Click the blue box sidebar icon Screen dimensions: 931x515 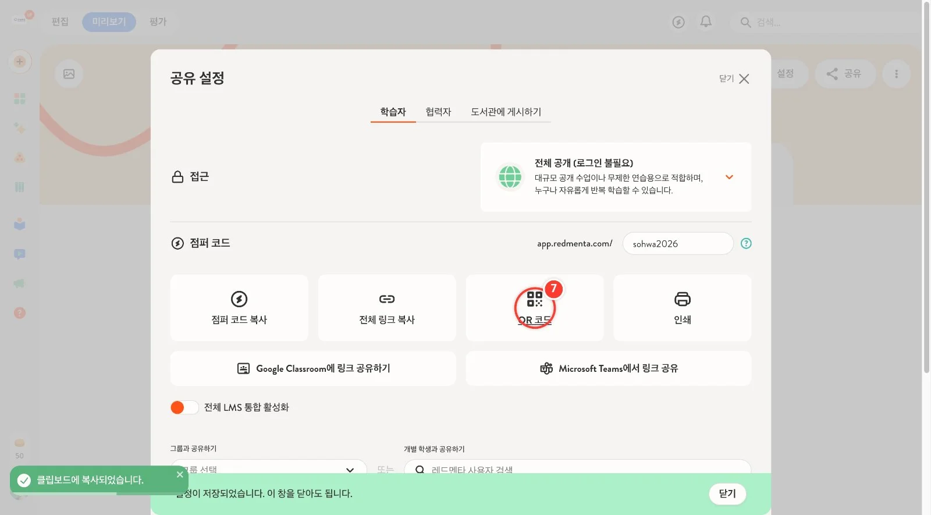(x=20, y=224)
